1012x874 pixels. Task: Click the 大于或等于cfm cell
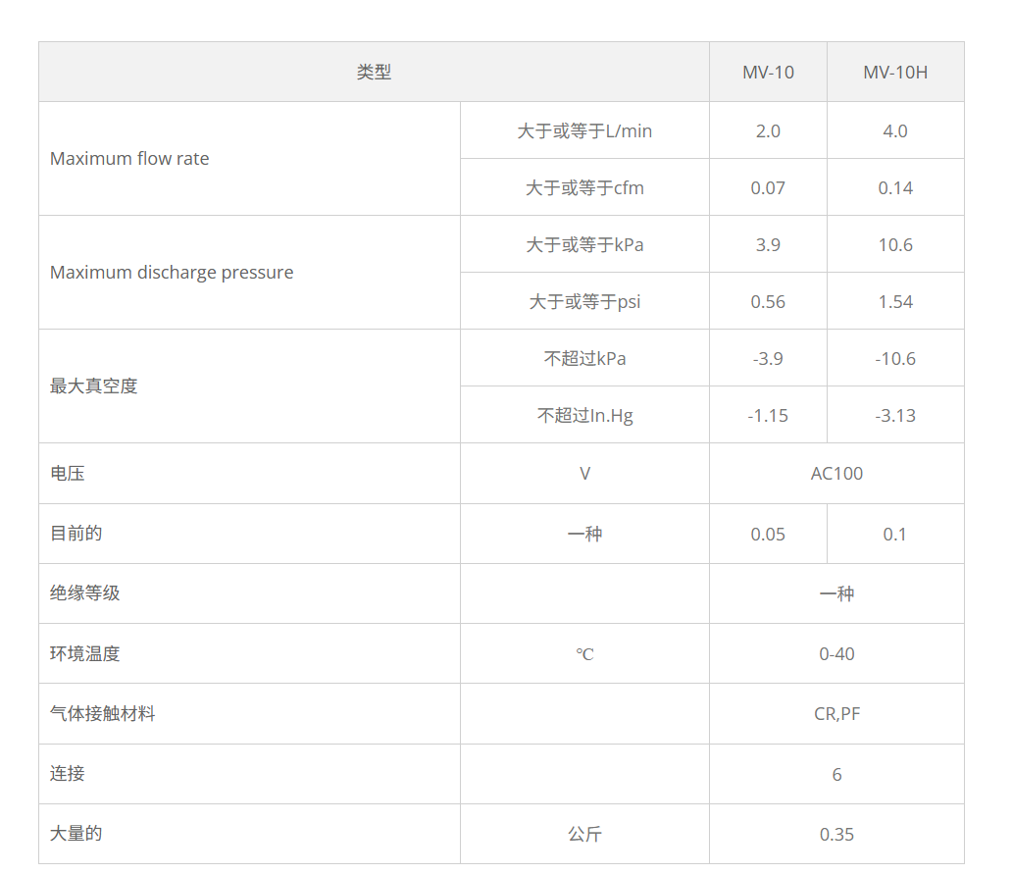tap(584, 186)
